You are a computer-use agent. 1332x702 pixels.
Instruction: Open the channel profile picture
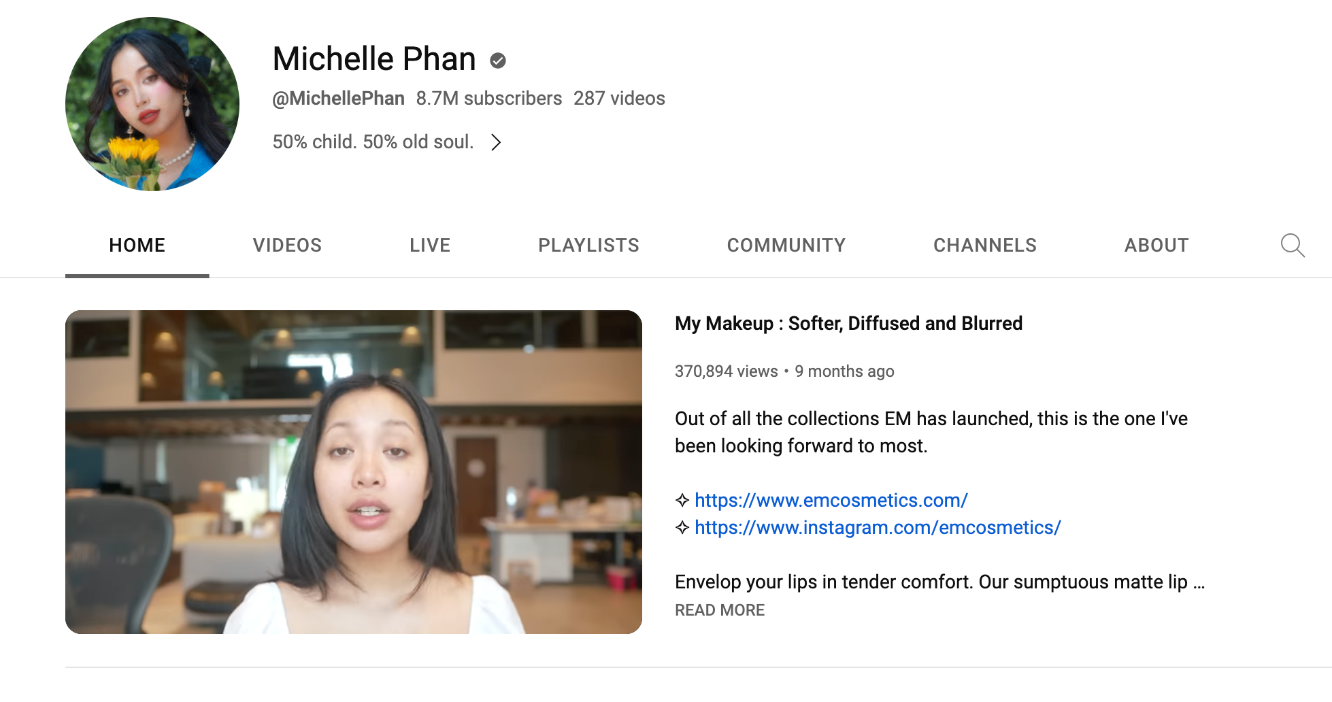(x=152, y=104)
